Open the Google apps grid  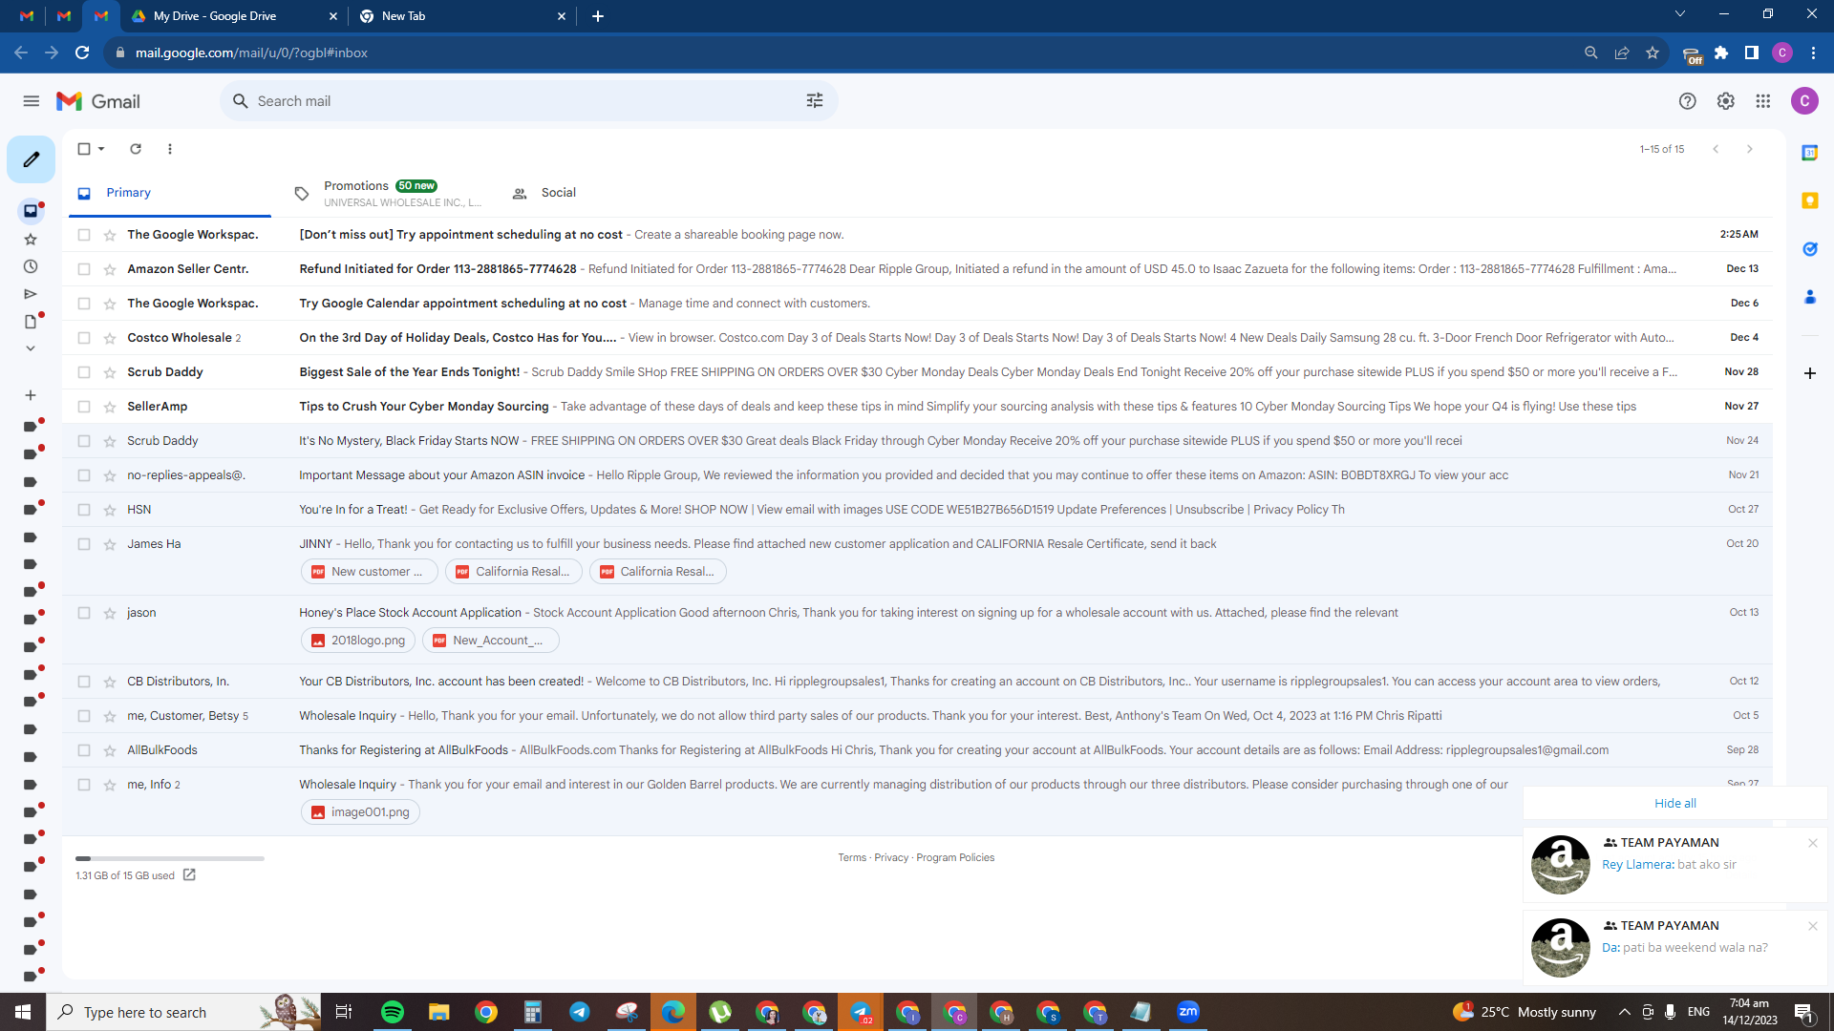pos(1763,101)
